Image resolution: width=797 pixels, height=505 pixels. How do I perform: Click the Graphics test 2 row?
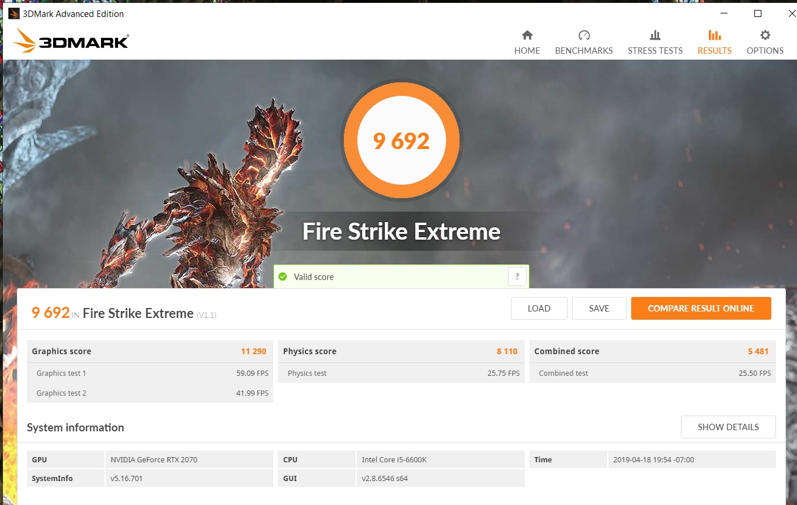[149, 393]
